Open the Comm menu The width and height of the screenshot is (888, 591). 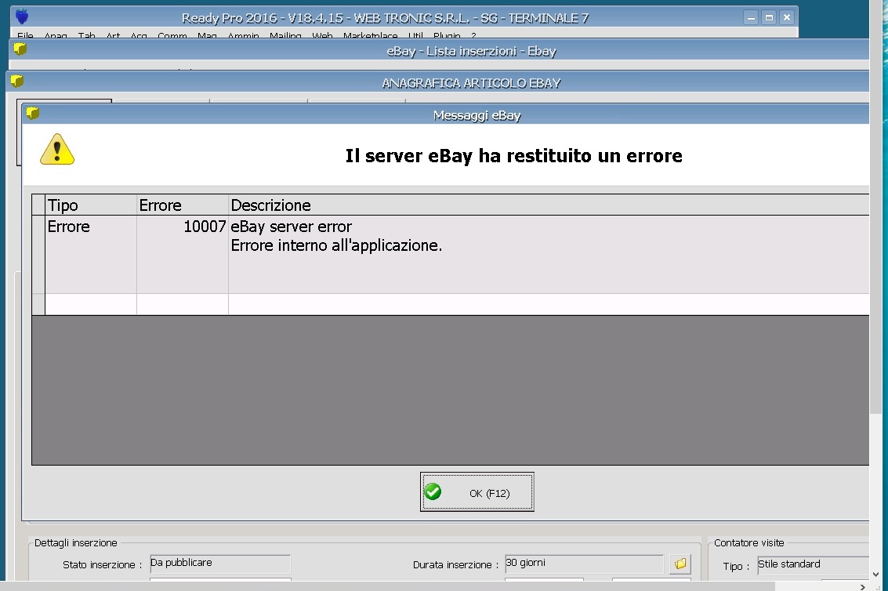click(172, 35)
